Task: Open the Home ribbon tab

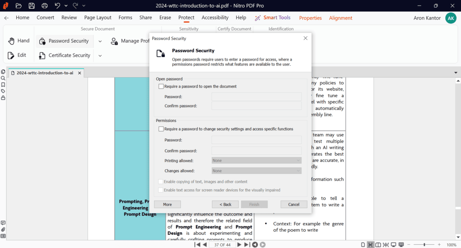Action: (x=23, y=18)
